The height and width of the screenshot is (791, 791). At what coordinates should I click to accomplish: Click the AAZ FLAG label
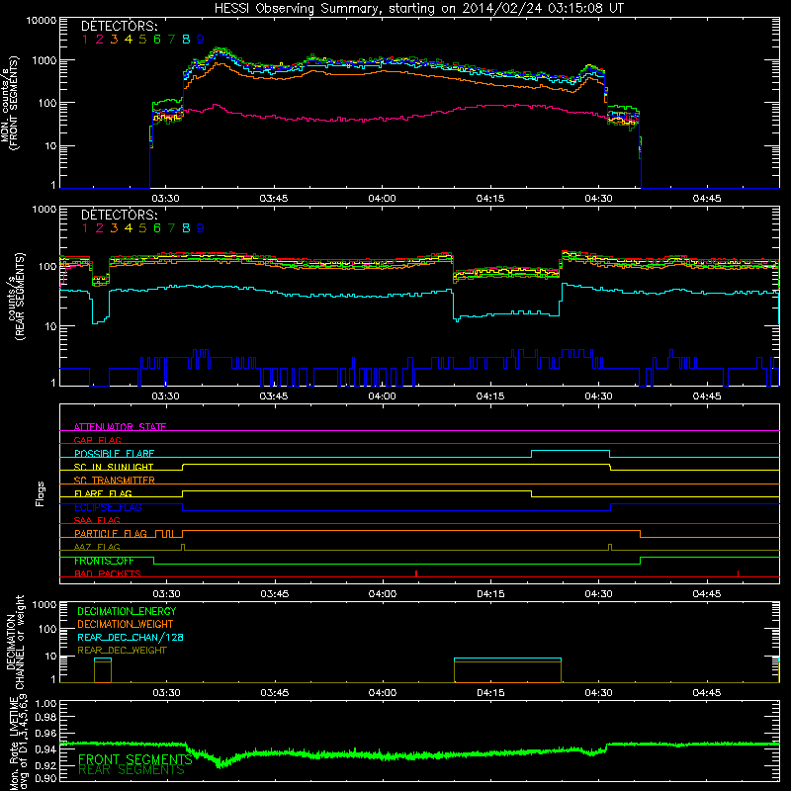97,547
